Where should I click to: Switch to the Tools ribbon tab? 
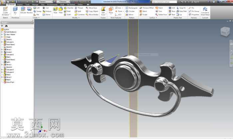click(27, 5)
